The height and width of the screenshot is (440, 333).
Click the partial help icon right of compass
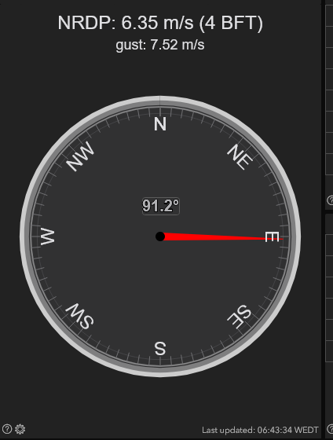tap(331, 200)
